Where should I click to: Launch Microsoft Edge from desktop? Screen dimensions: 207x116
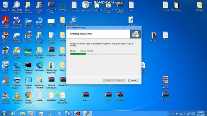pyautogui.click(x=17, y=67)
